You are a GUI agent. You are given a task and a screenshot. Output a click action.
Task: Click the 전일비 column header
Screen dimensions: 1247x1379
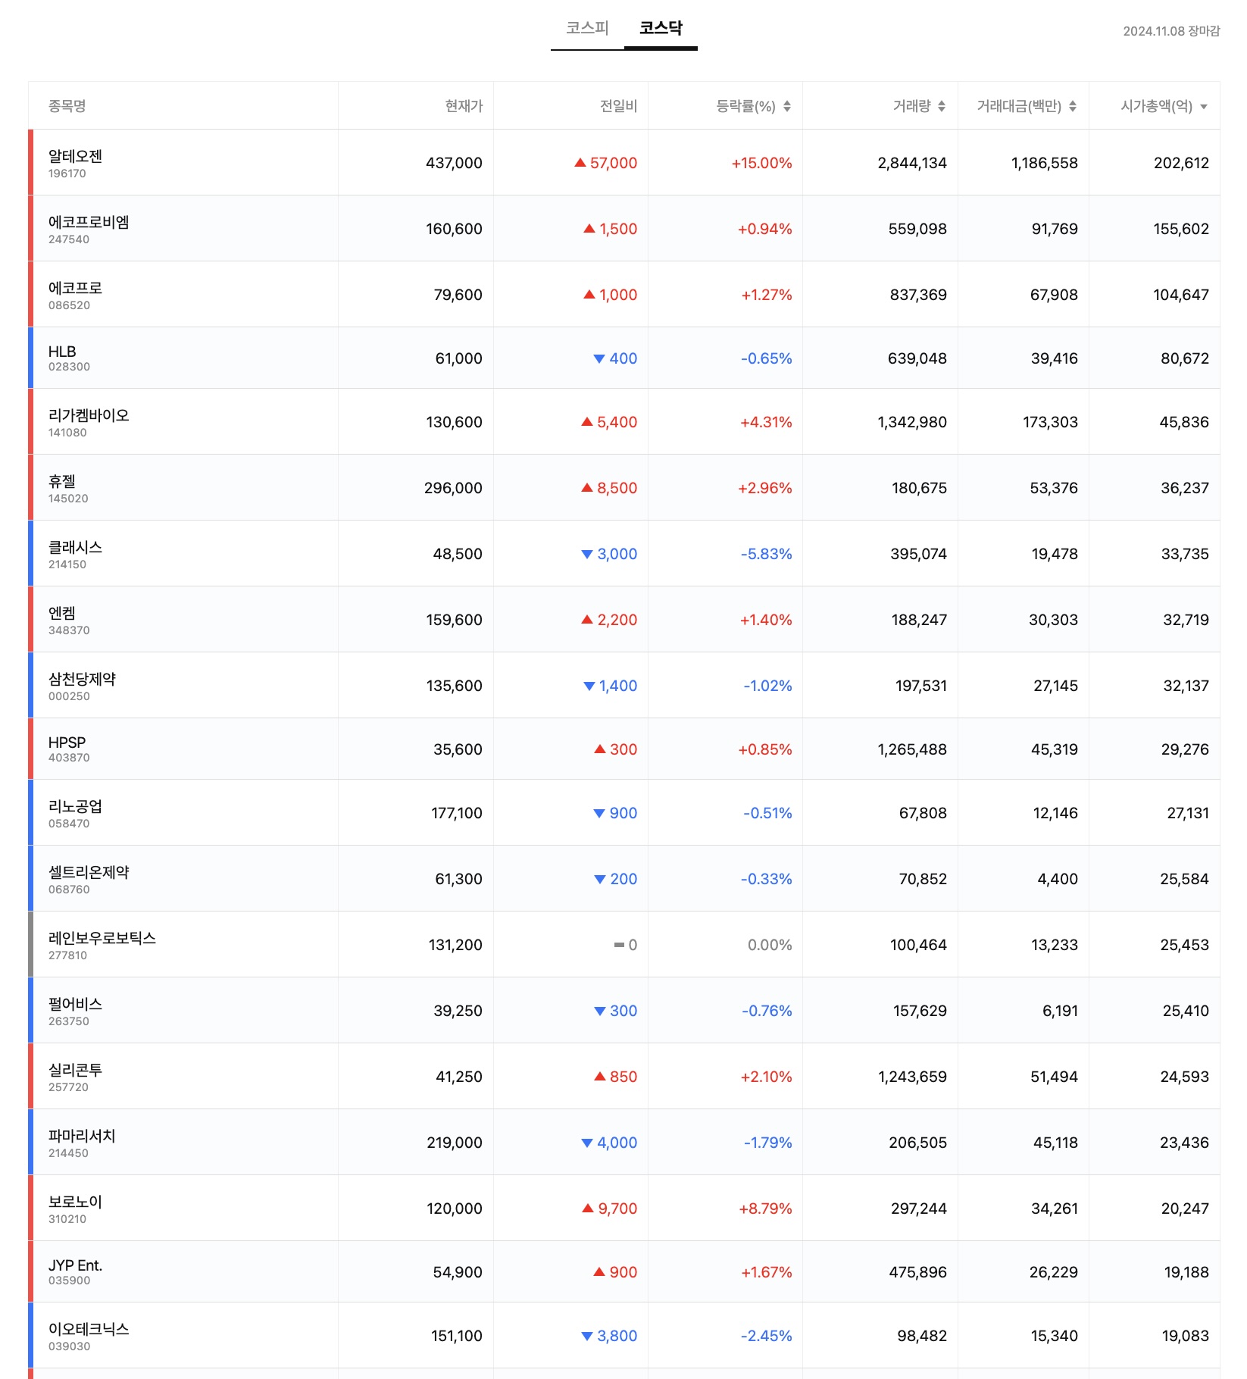[619, 106]
